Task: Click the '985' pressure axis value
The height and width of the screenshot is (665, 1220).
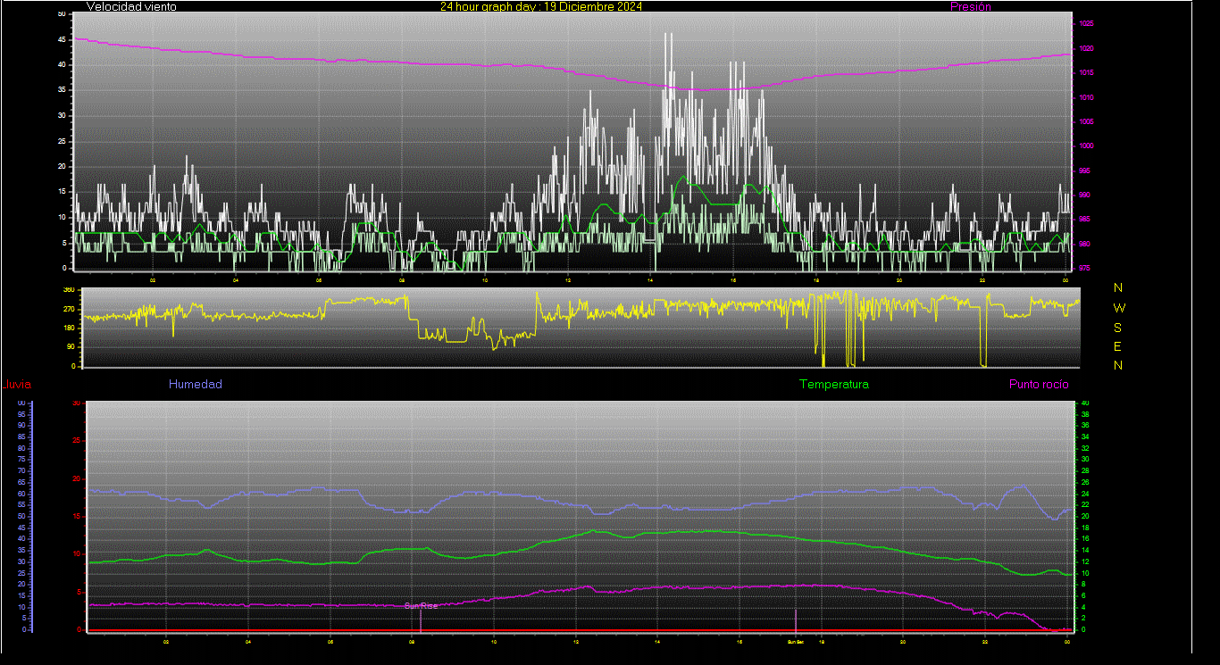Action: pos(1083,220)
